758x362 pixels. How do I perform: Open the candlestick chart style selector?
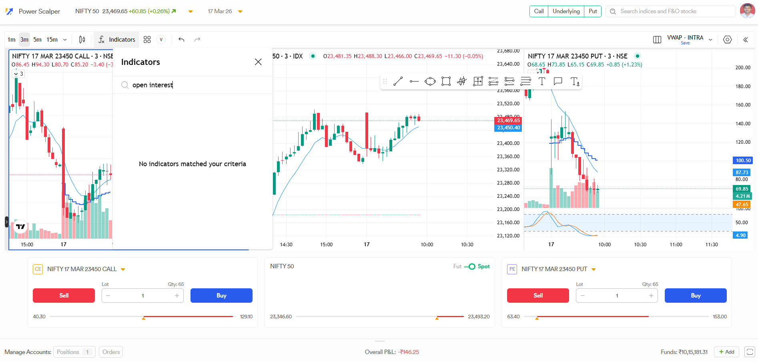click(x=82, y=39)
